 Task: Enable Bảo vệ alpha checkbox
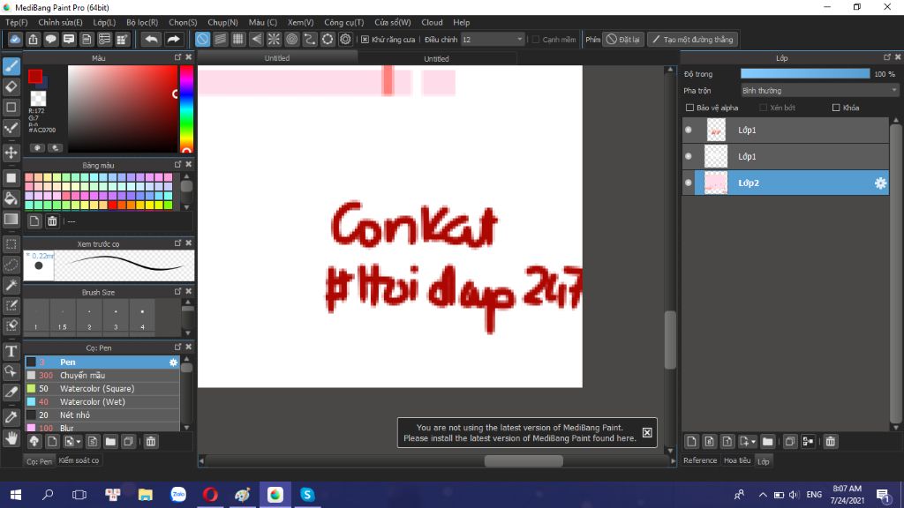pos(689,108)
